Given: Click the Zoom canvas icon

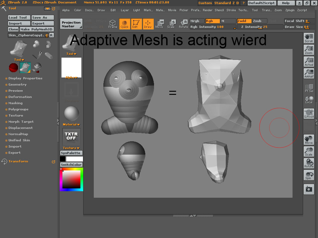Looking at the screenshot, I should 309,50.
